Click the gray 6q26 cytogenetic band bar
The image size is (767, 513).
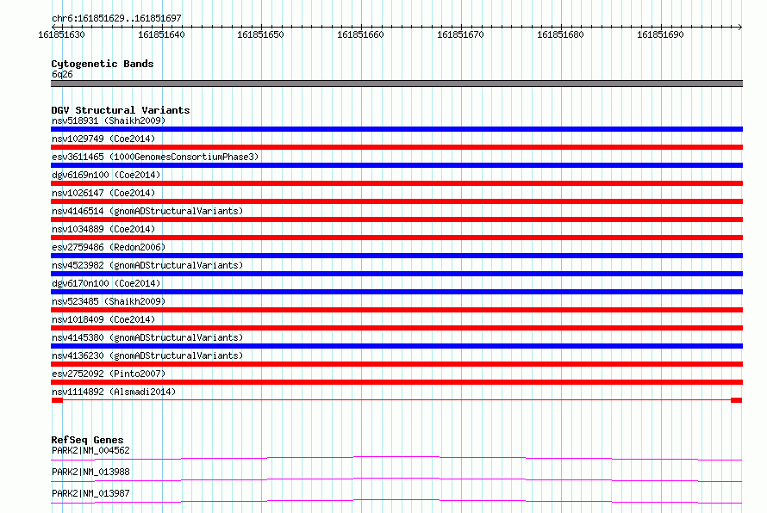point(396,83)
